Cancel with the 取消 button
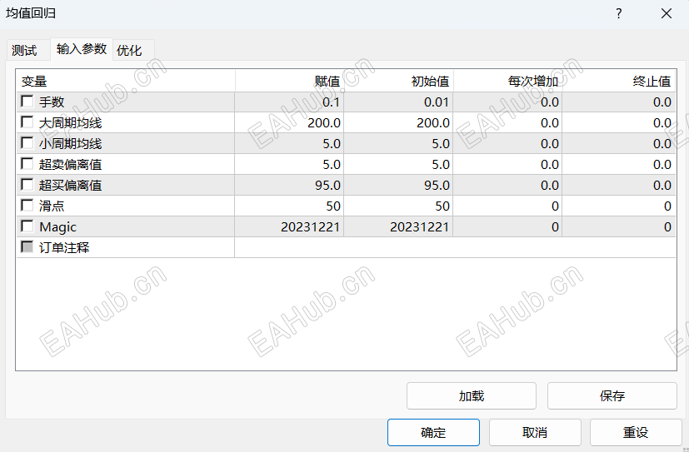 535,432
